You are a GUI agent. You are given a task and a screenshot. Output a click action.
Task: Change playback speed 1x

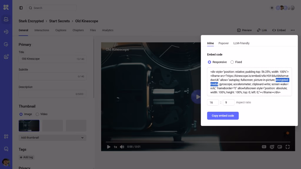(x=115, y=147)
